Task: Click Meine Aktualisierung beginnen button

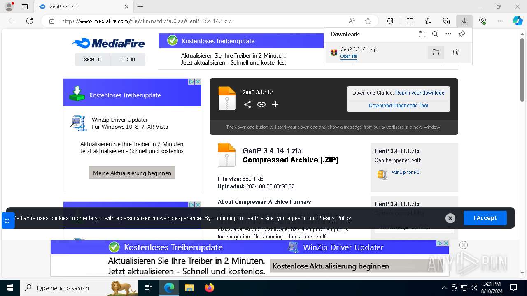Action: pyautogui.click(x=132, y=173)
